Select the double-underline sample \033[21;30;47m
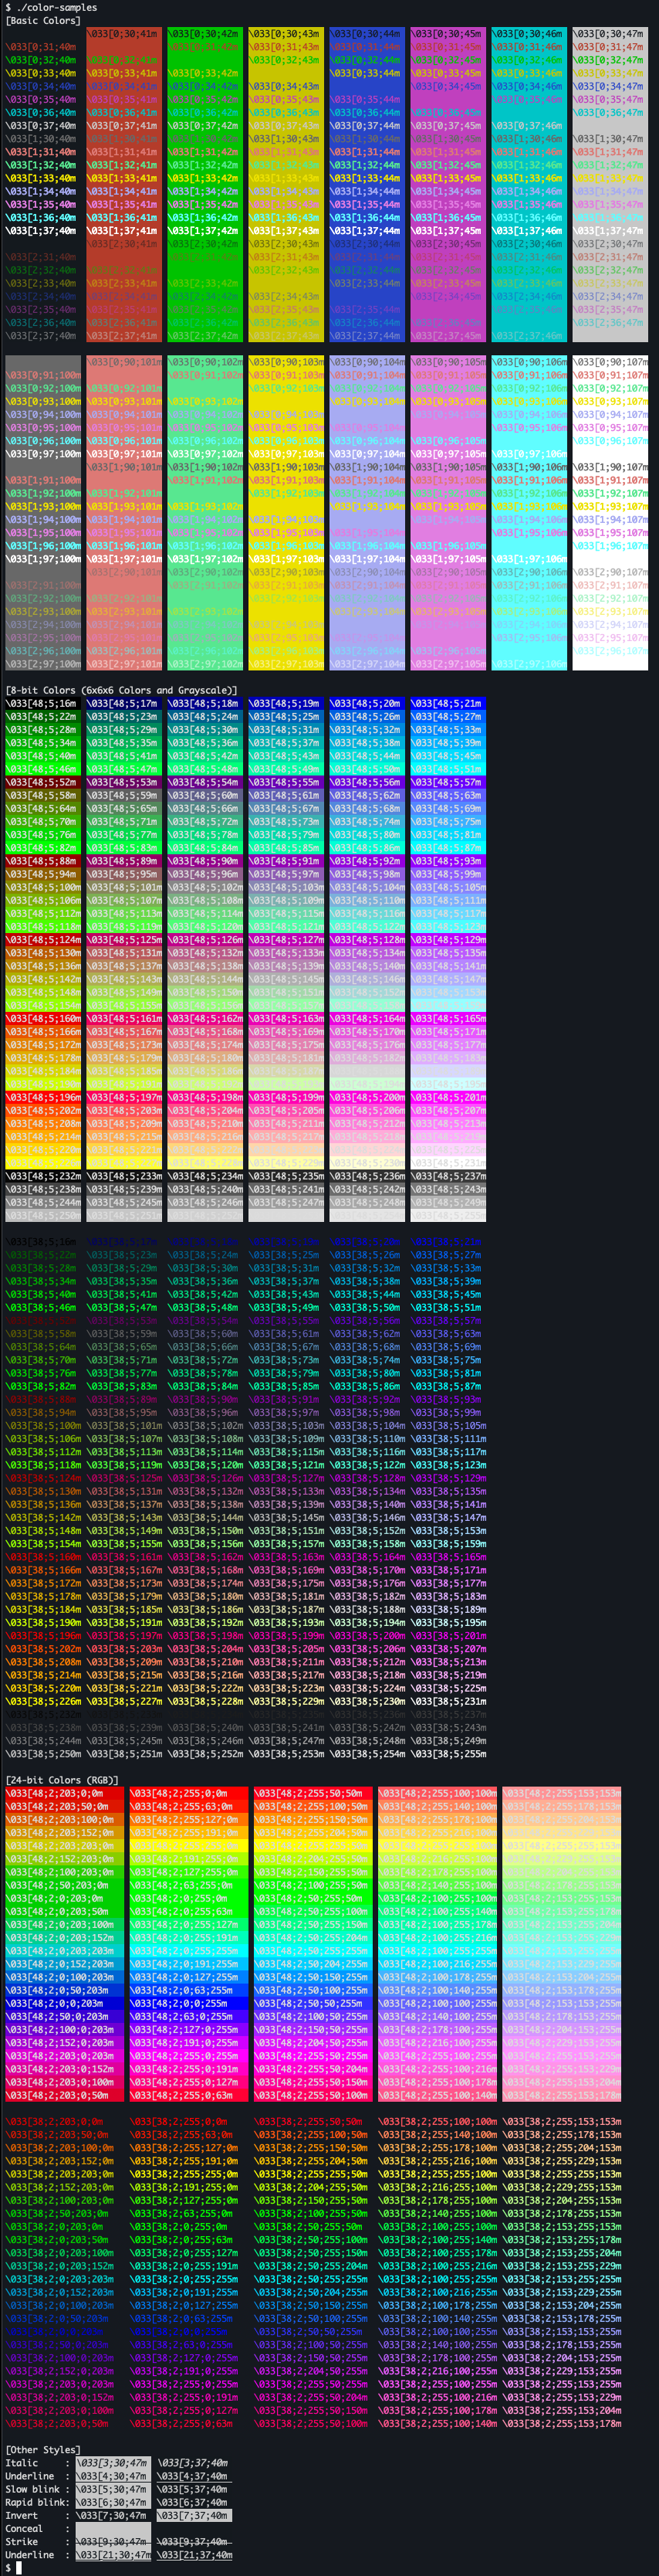The height and width of the screenshot is (2576, 659). 114,2554
